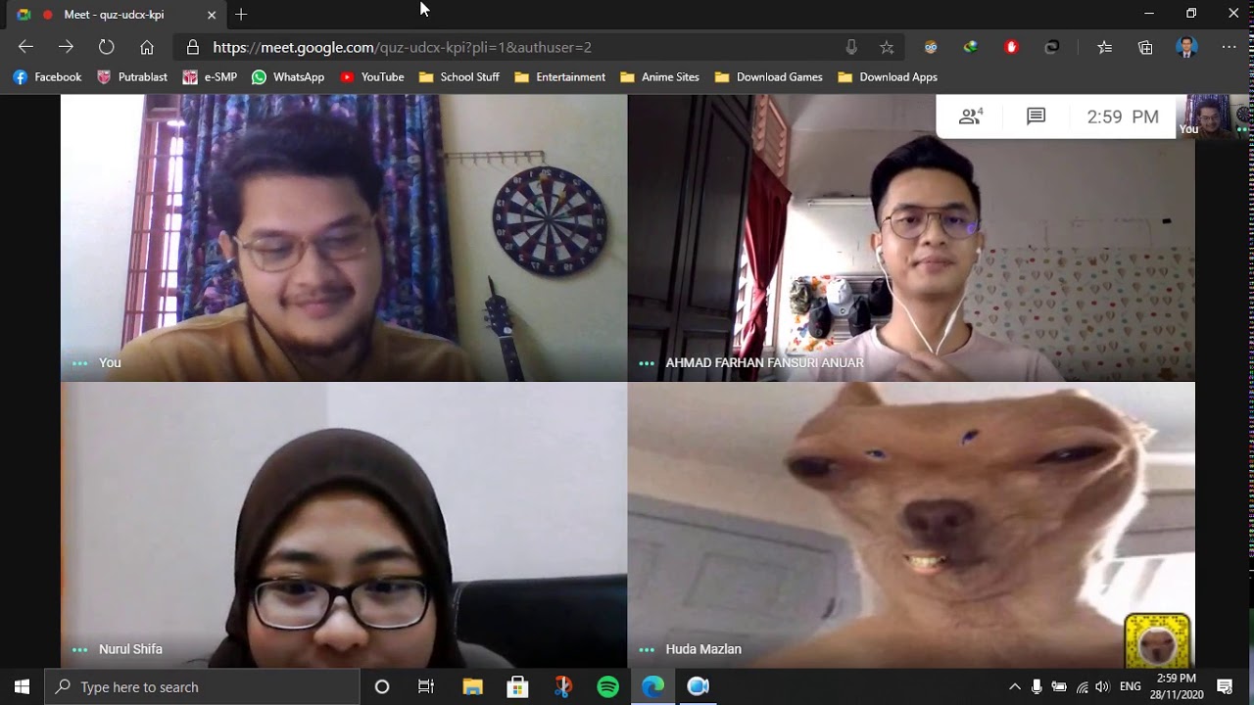Viewport: 1254px width, 705px height.
Task: Expand the Entertainment bookmark folder
Action: [559, 77]
